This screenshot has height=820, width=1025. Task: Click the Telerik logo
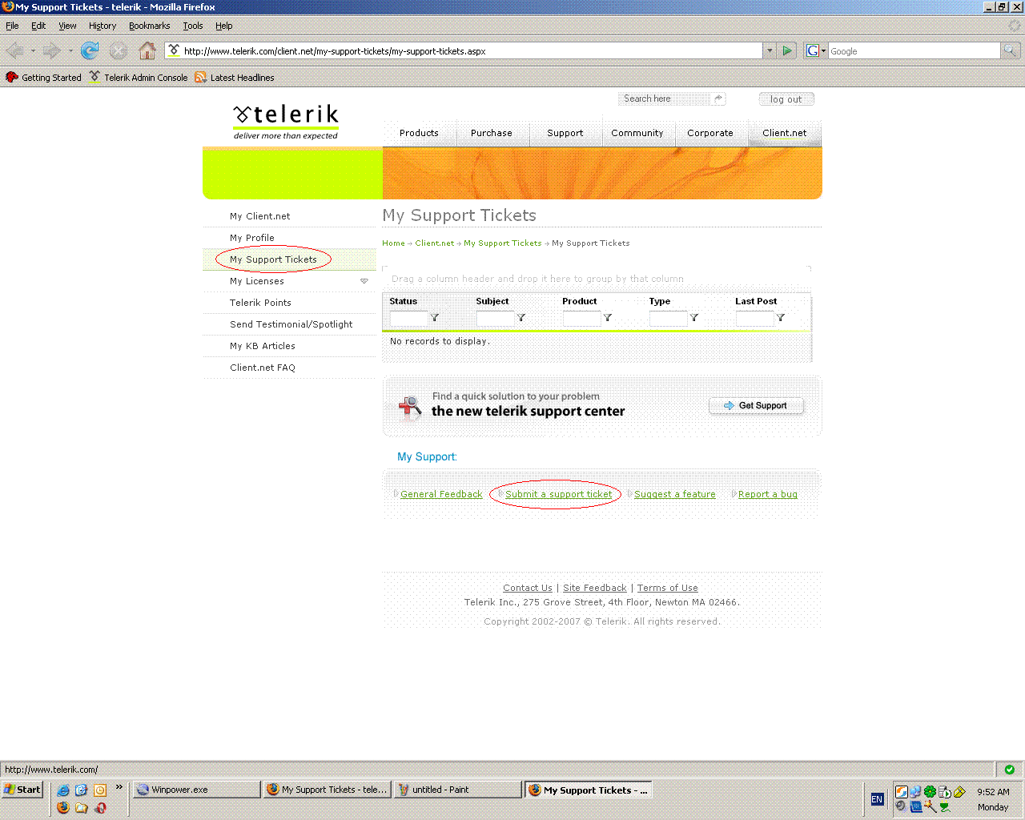(x=286, y=122)
